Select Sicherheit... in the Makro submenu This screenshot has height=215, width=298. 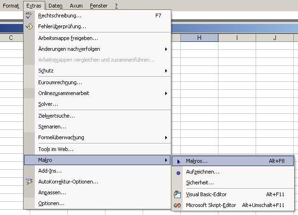click(x=200, y=183)
